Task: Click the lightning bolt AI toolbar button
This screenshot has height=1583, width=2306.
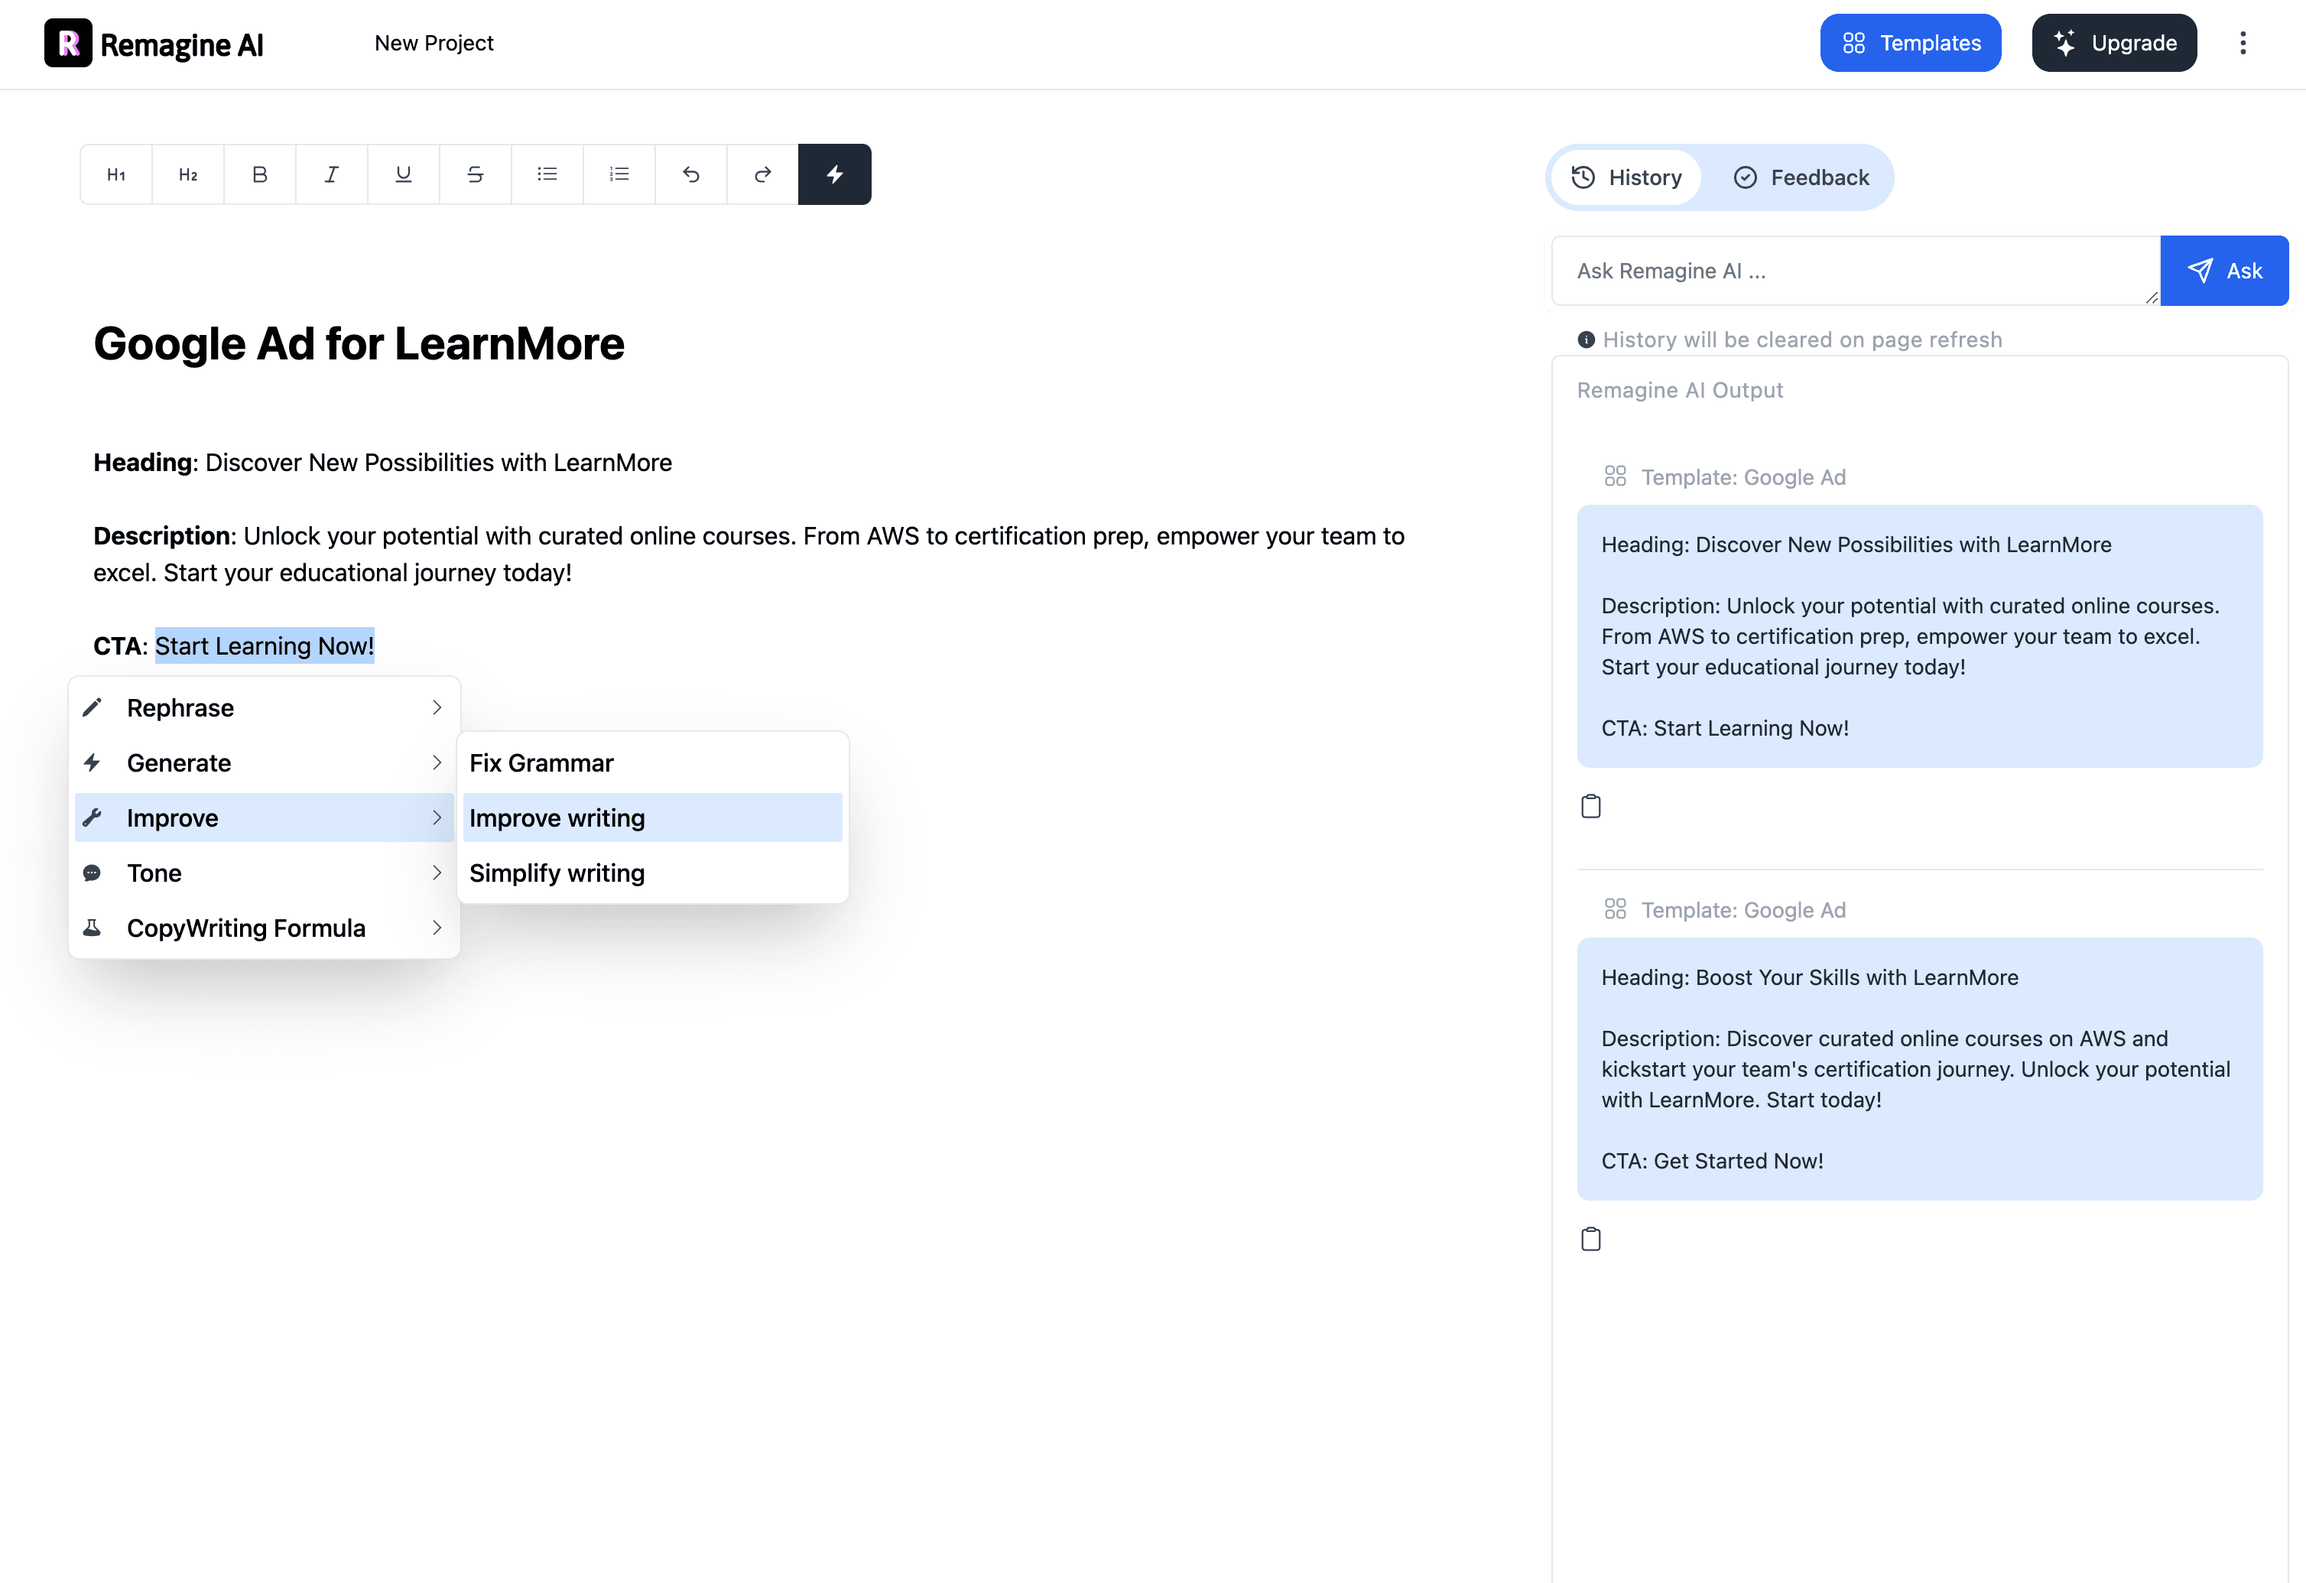Action: (834, 174)
